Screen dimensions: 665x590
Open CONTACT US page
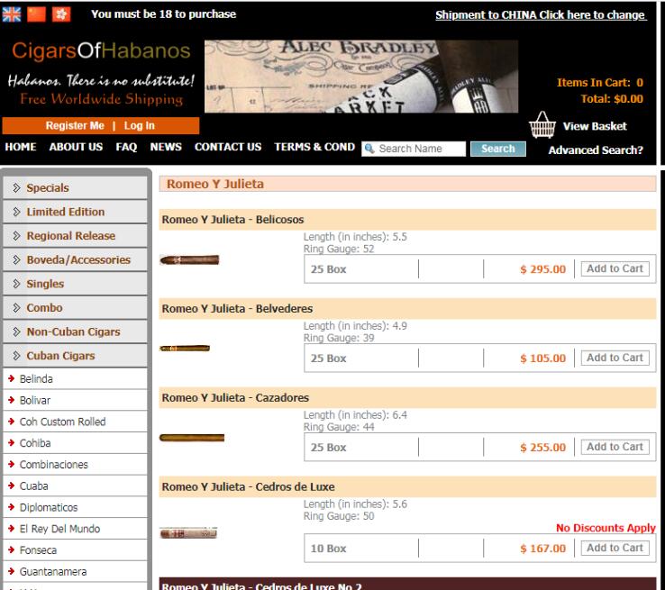coord(228,147)
